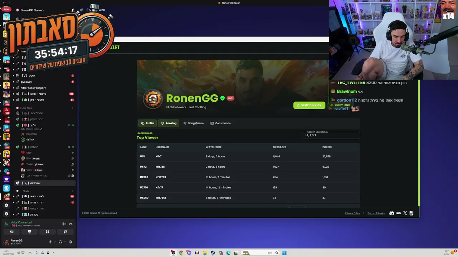Image resolution: width=458 pixels, height=257 pixels.
Task: Open the X (Twitter) icon in footer
Action: [405, 213]
